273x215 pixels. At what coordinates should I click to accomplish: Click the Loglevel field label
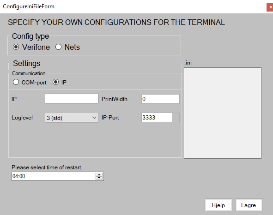pyautogui.click(x=22, y=118)
